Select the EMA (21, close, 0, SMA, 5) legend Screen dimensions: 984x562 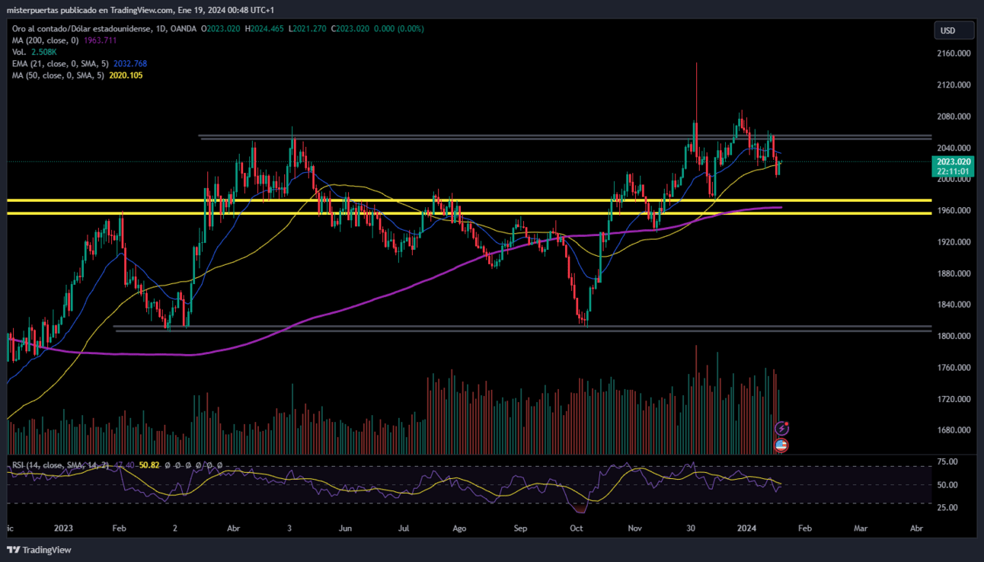60,64
